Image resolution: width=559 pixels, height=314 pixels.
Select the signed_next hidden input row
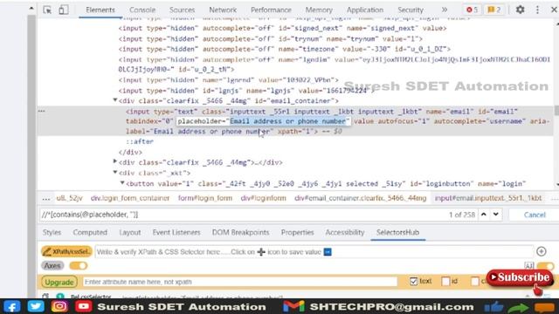click(x=282, y=28)
